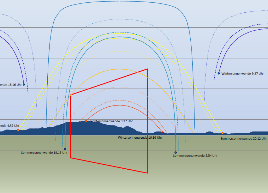Click the Sommersonnenwende 5.54 Uhr label
Image resolution: width=268 pixels, height=193 pixels.
[x=195, y=156]
